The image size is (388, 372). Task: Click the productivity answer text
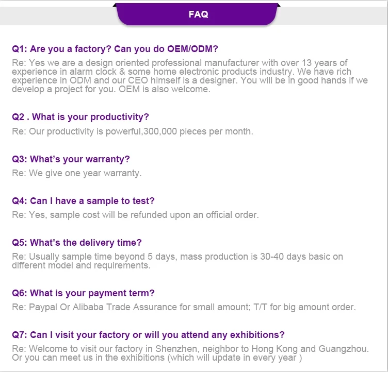pos(133,131)
